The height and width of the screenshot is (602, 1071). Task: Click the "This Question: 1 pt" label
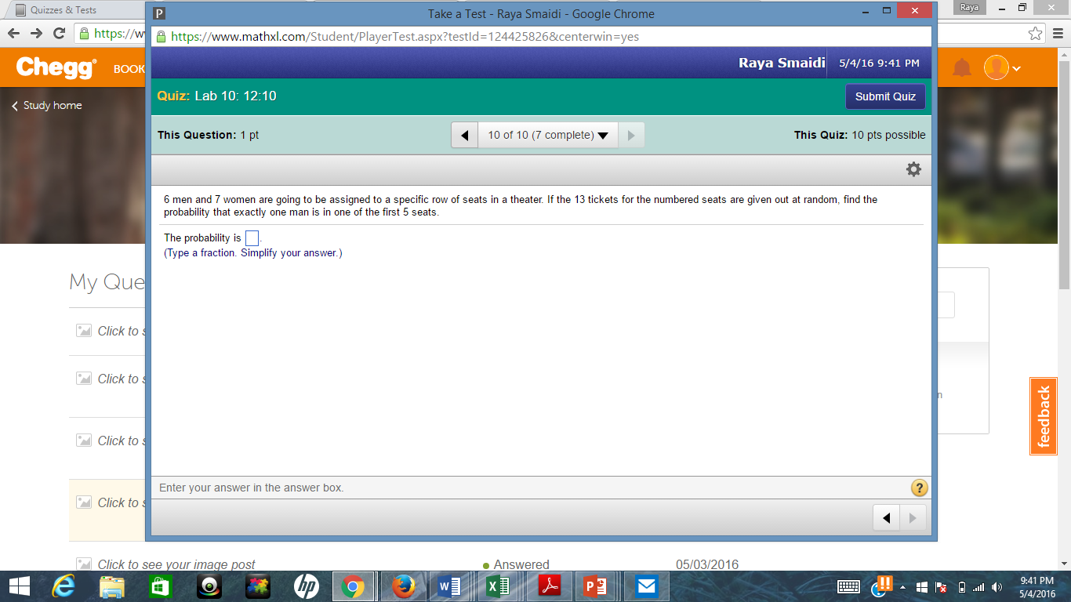point(208,136)
